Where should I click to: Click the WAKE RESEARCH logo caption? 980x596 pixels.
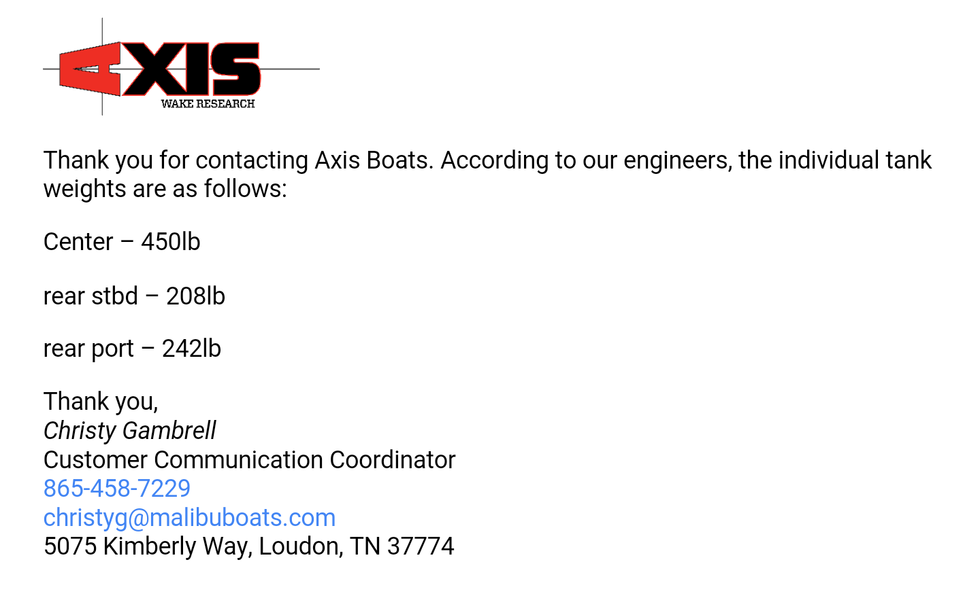click(208, 104)
